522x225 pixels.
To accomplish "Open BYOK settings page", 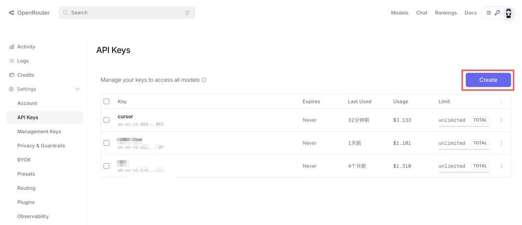I will pos(24,160).
